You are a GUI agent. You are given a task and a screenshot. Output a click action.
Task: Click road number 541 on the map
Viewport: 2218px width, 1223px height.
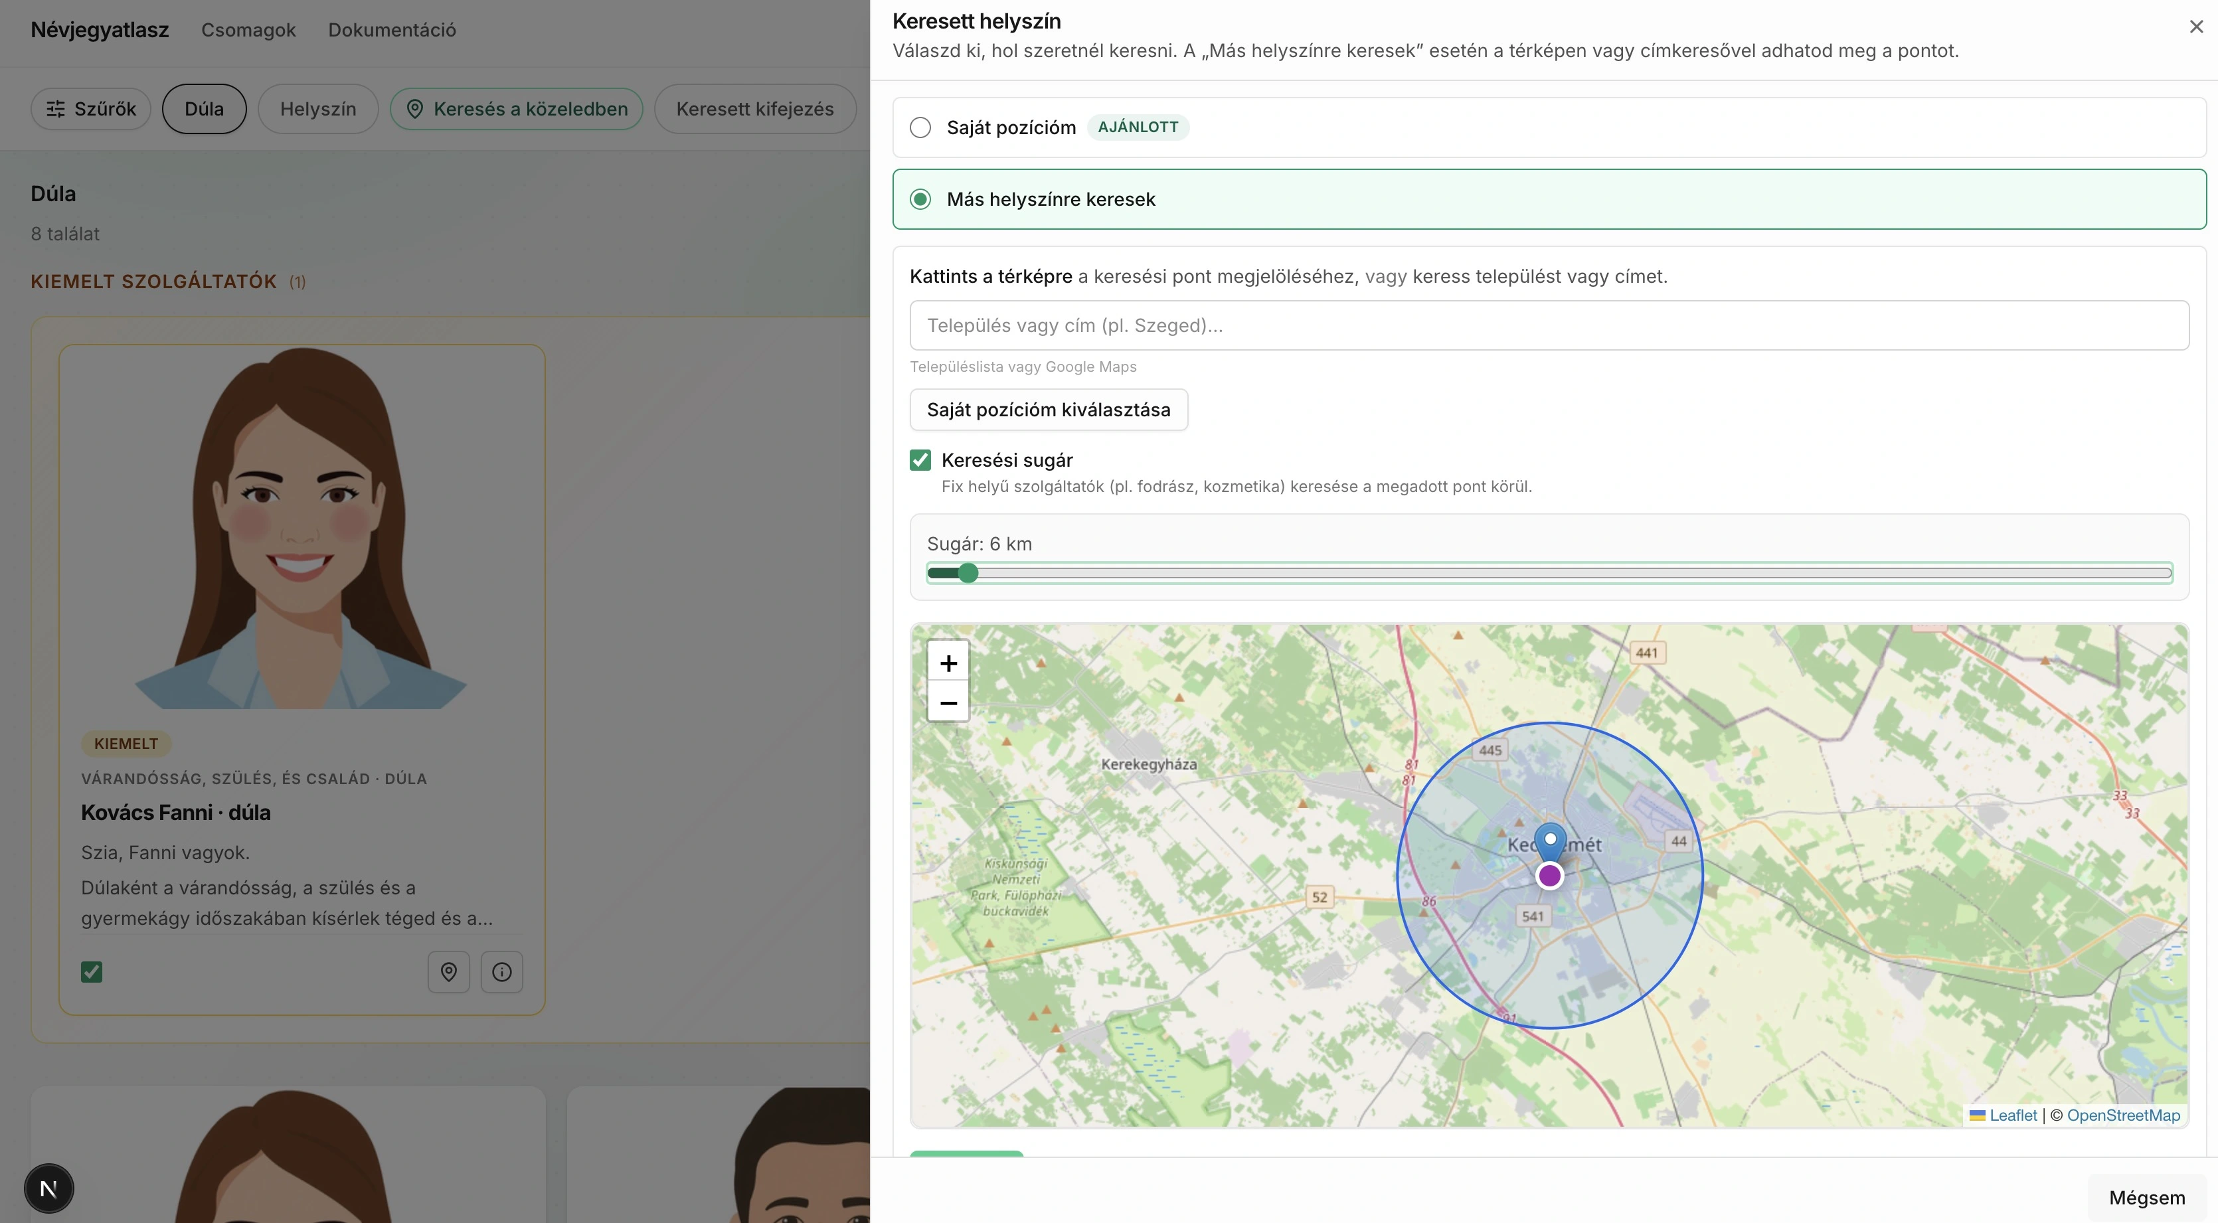(x=1533, y=917)
